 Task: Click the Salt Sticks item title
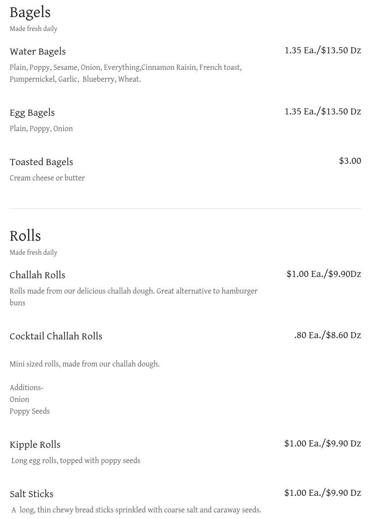pos(31,494)
